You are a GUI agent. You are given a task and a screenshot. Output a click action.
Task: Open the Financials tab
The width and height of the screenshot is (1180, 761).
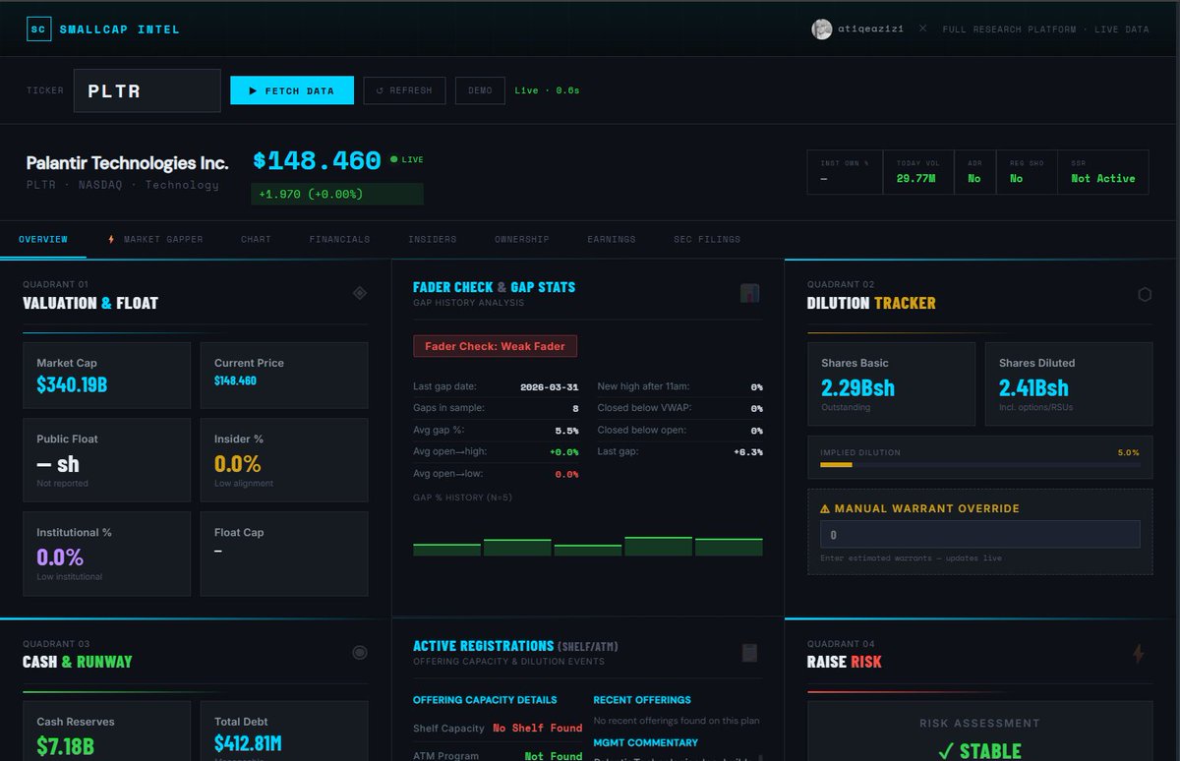click(339, 239)
